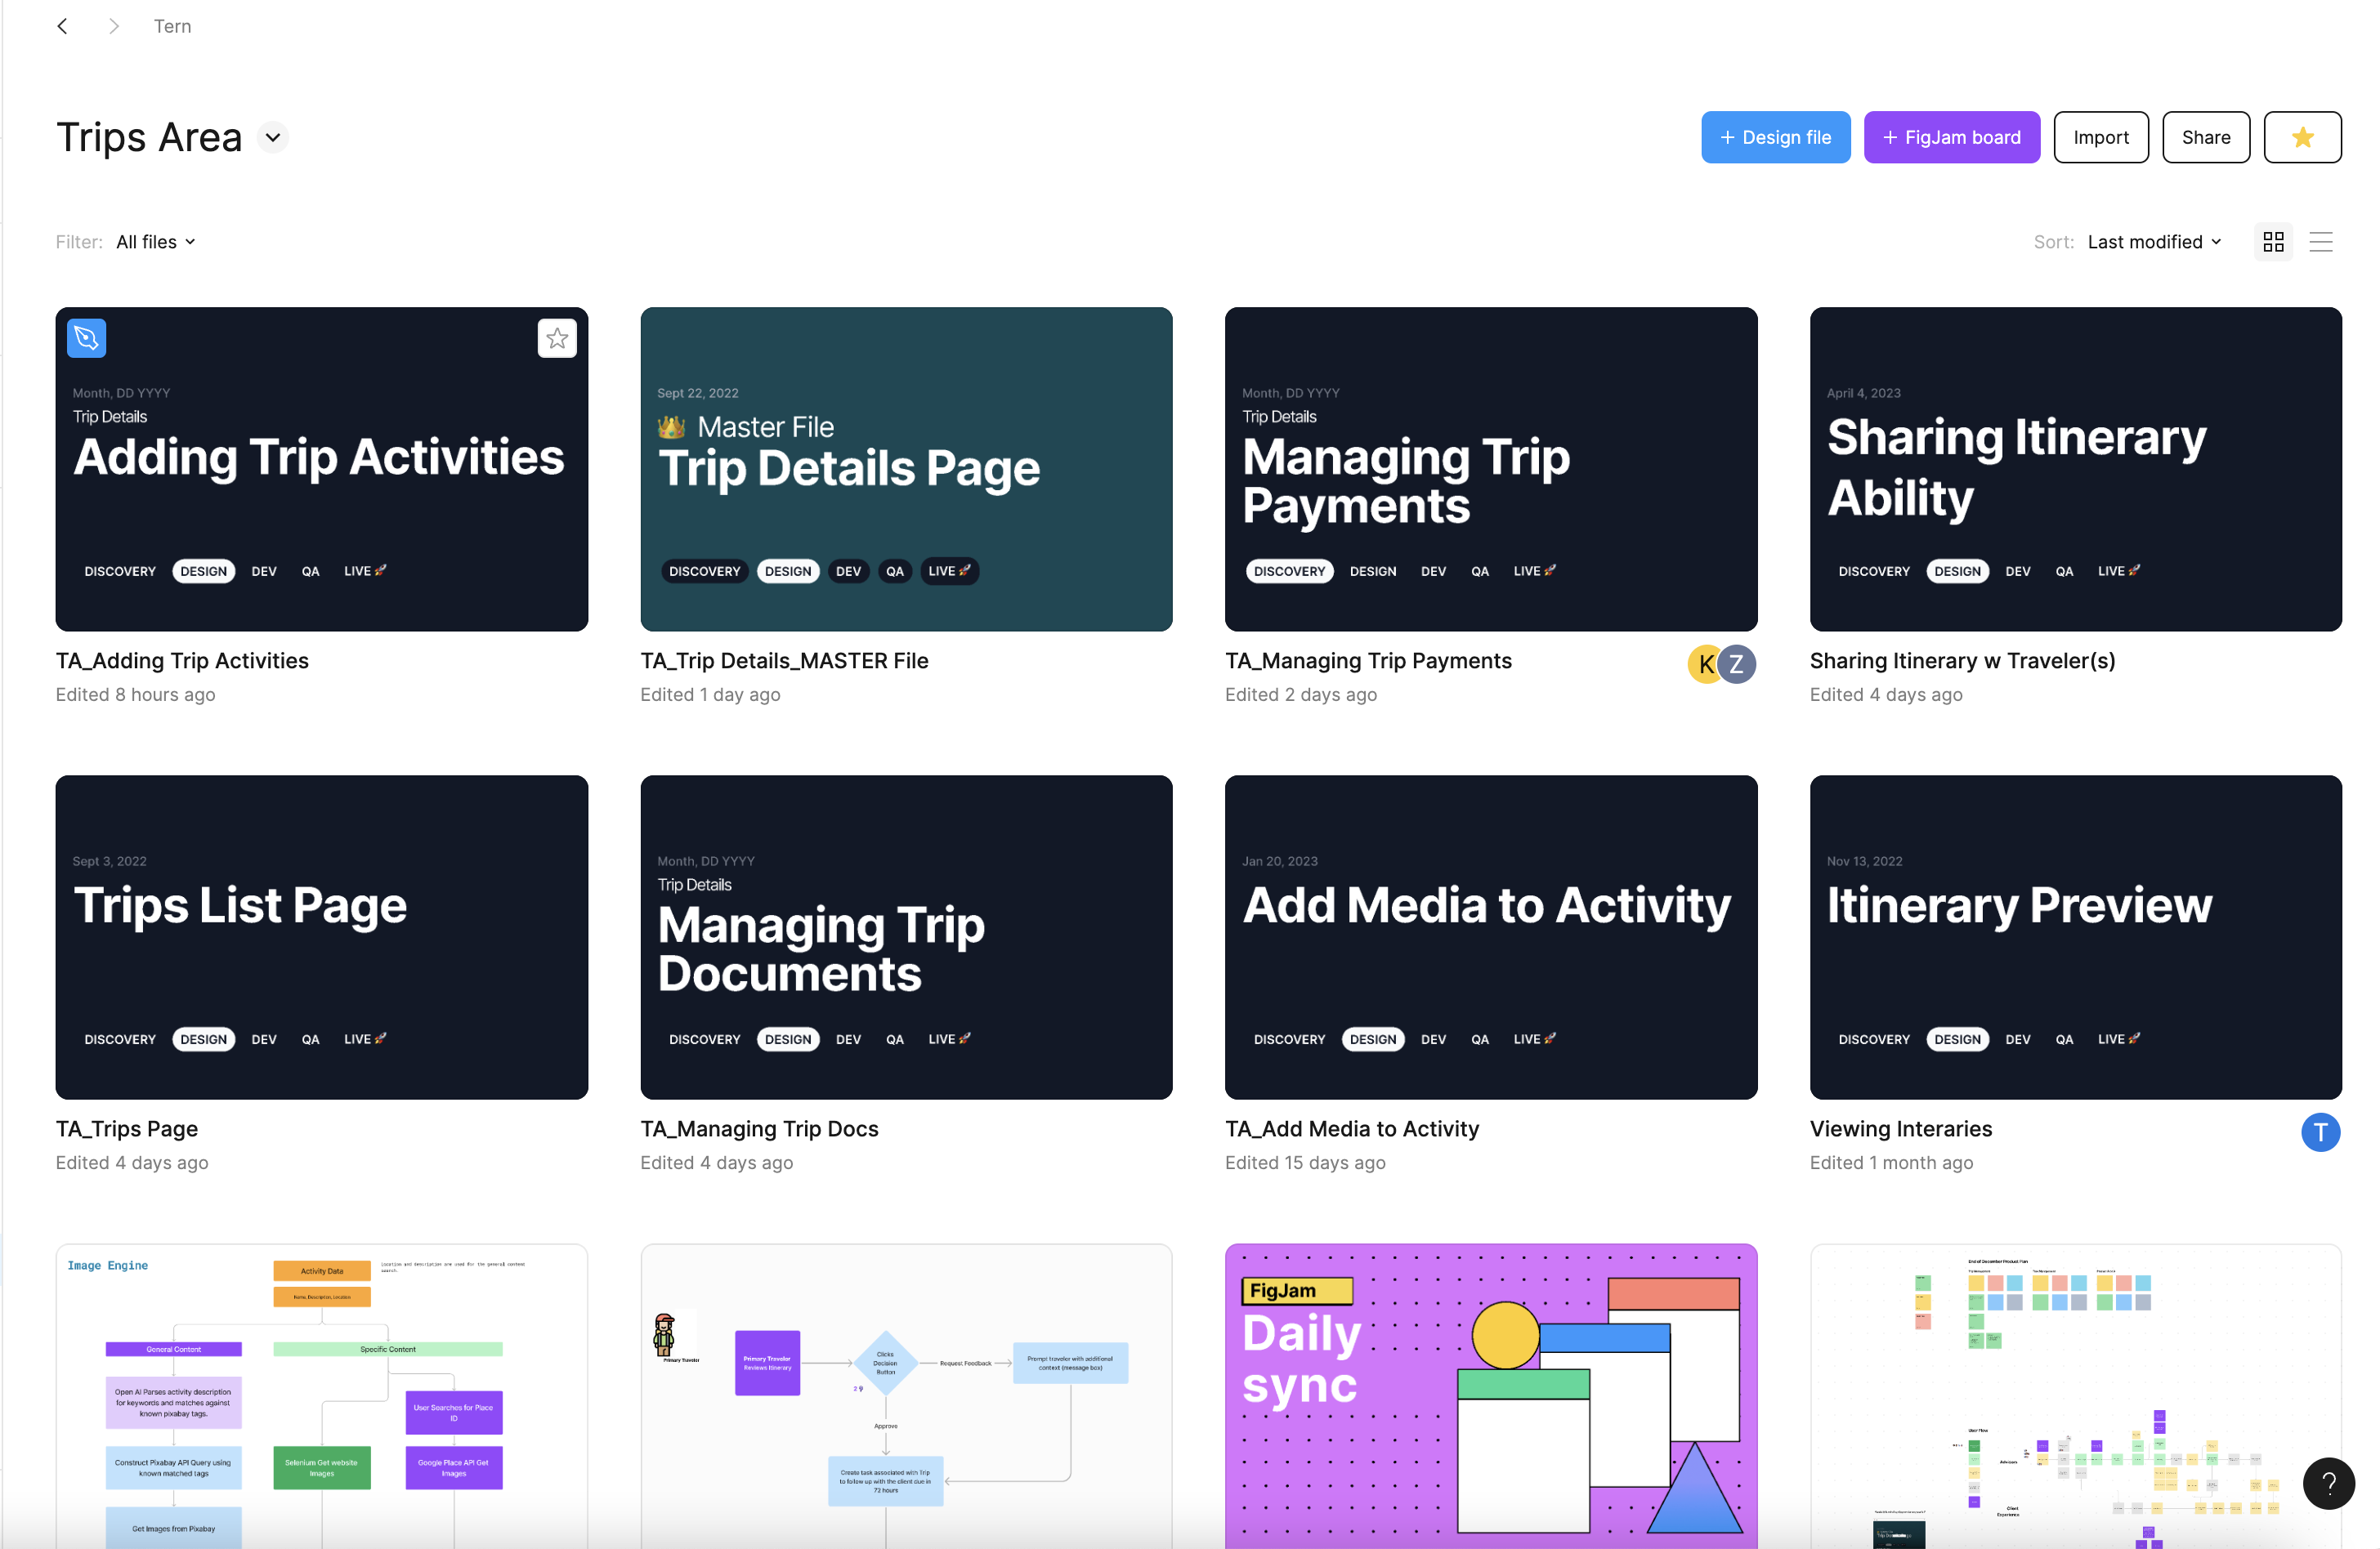This screenshot has height=1549, width=2380.
Task: Open the Adding Trip Activities thumbnail
Action: pyautogui.click(x=321, y=469)
